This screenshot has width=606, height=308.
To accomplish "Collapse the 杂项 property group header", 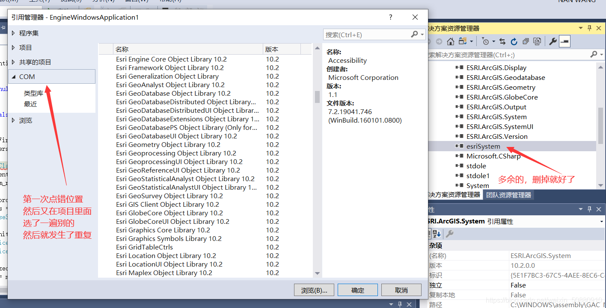I will click(x=436, y=246).
